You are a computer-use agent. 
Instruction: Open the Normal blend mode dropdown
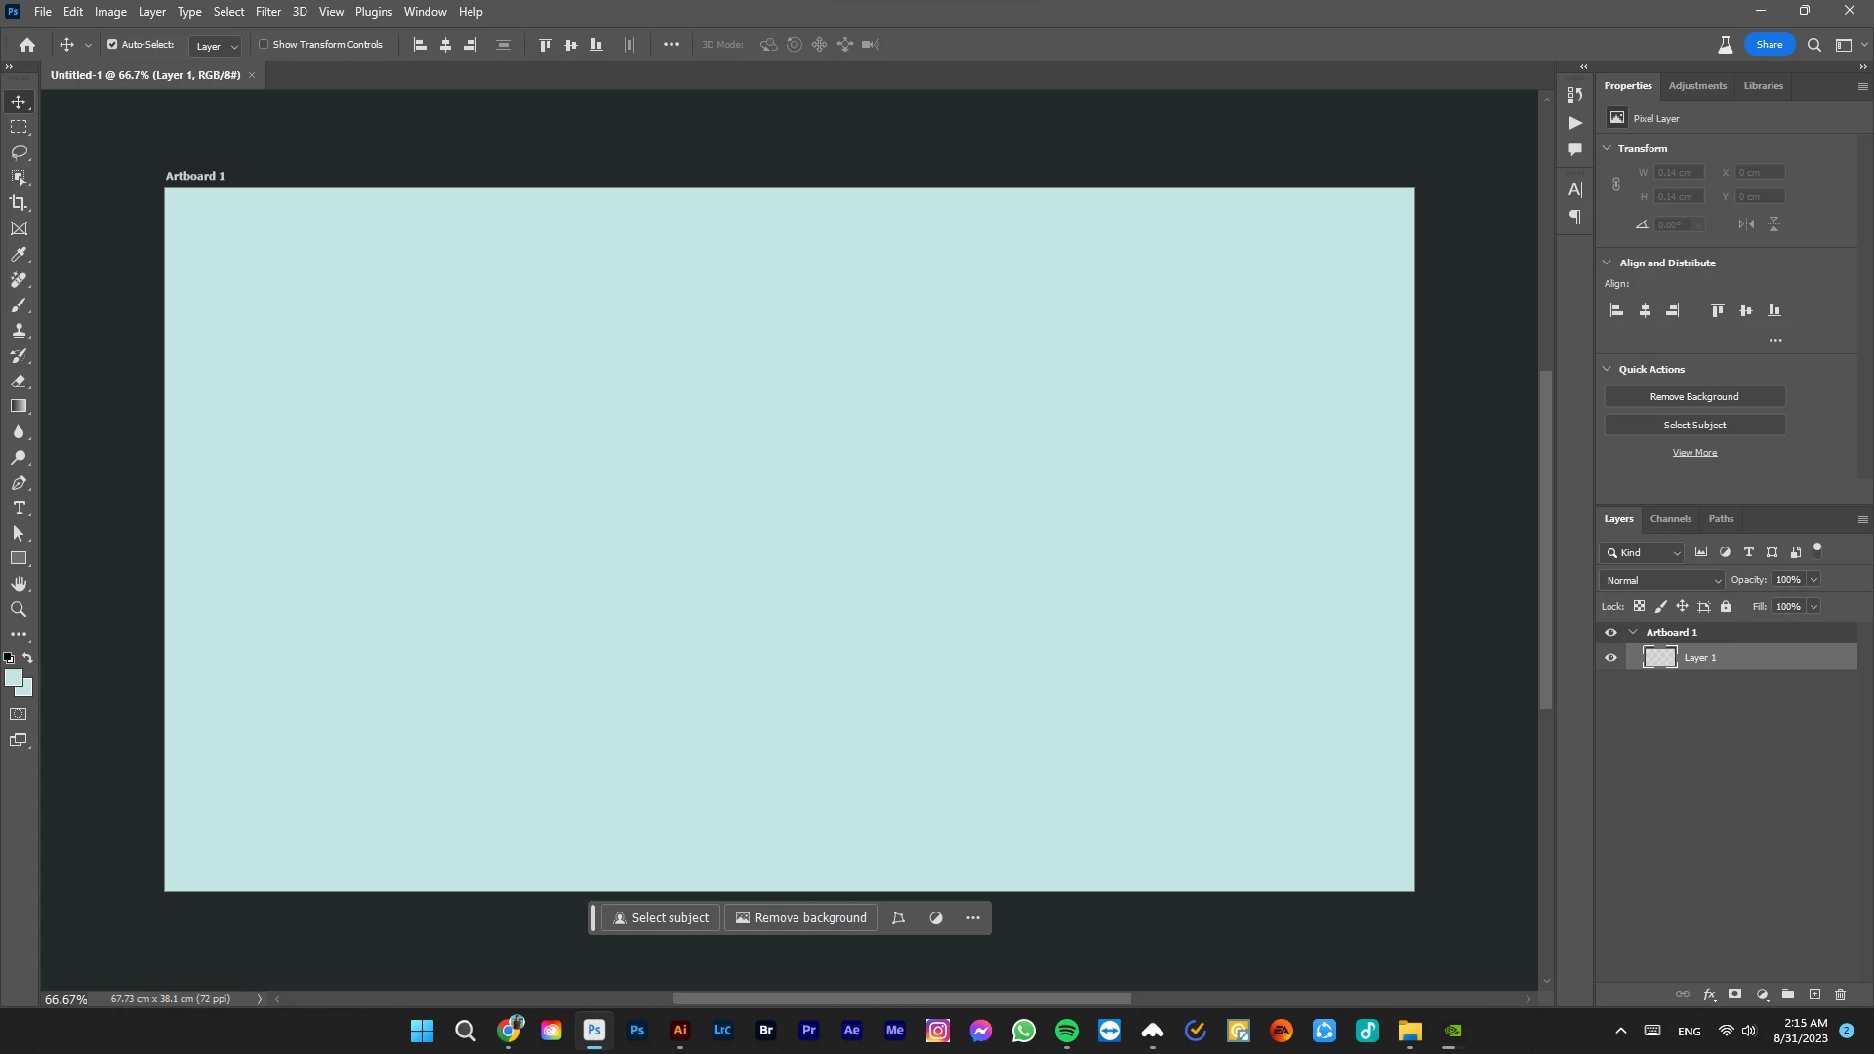(1662, 580)
